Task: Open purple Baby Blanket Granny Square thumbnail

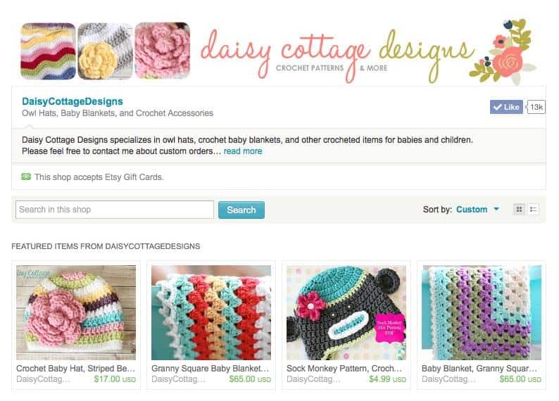Action: [x=482, y=312]
